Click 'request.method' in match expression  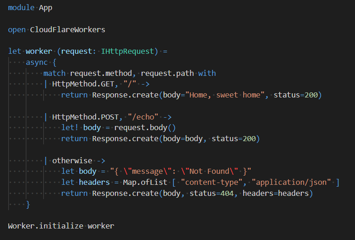(101, 74)
